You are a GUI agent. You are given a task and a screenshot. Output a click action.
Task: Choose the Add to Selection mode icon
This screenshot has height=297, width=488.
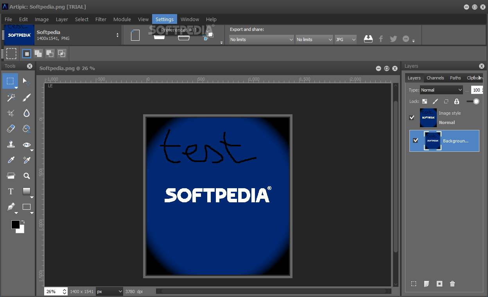(x=38, y=53)
